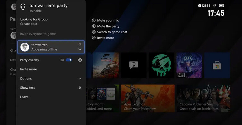242x125 pixels.
Task: Open the History Month games banner
Action: tap(103, 98)
